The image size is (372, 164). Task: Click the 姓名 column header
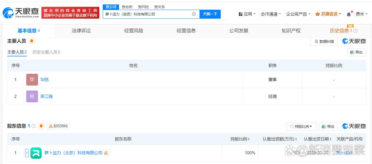[134, 66]
